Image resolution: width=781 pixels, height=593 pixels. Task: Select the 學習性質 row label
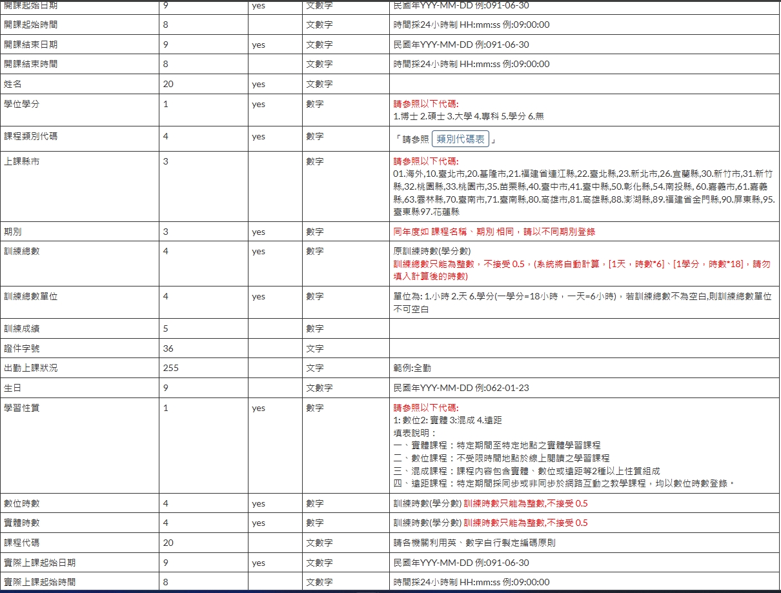(21, 408)
